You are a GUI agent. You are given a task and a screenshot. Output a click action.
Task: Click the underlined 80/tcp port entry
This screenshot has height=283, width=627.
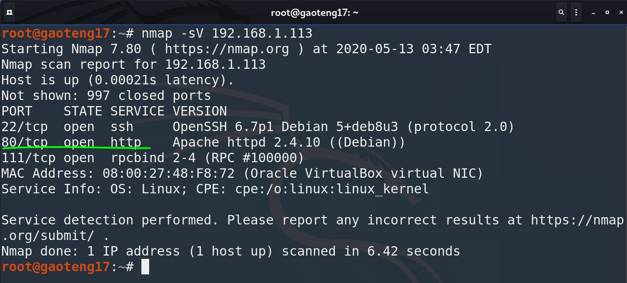[25, 142]
